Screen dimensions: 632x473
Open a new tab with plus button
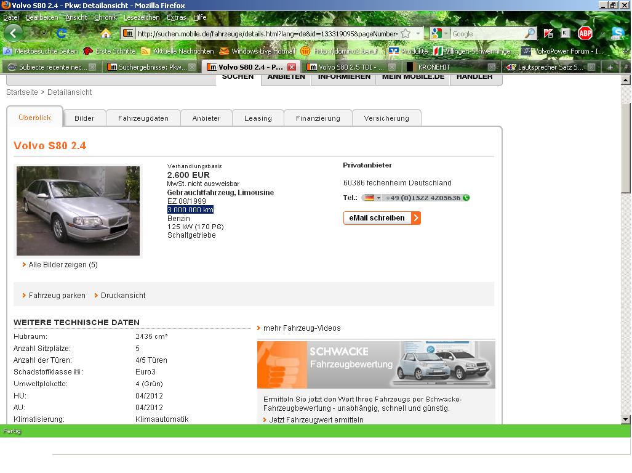pos(610,67)
